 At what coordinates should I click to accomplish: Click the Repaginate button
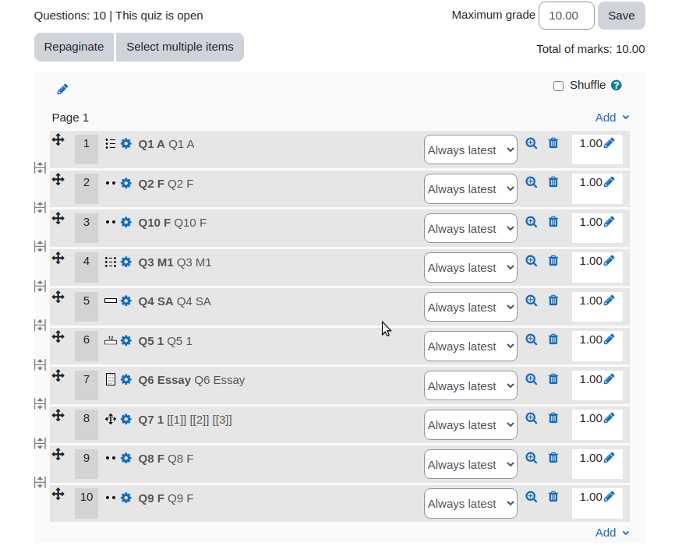[74, 47]
